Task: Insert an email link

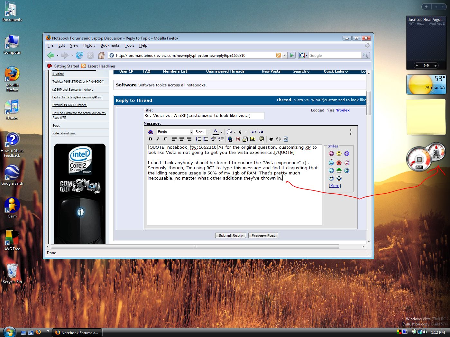Action: [x=245, y=139]
